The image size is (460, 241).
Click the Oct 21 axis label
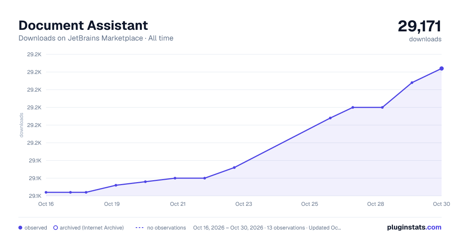[178, 204]
